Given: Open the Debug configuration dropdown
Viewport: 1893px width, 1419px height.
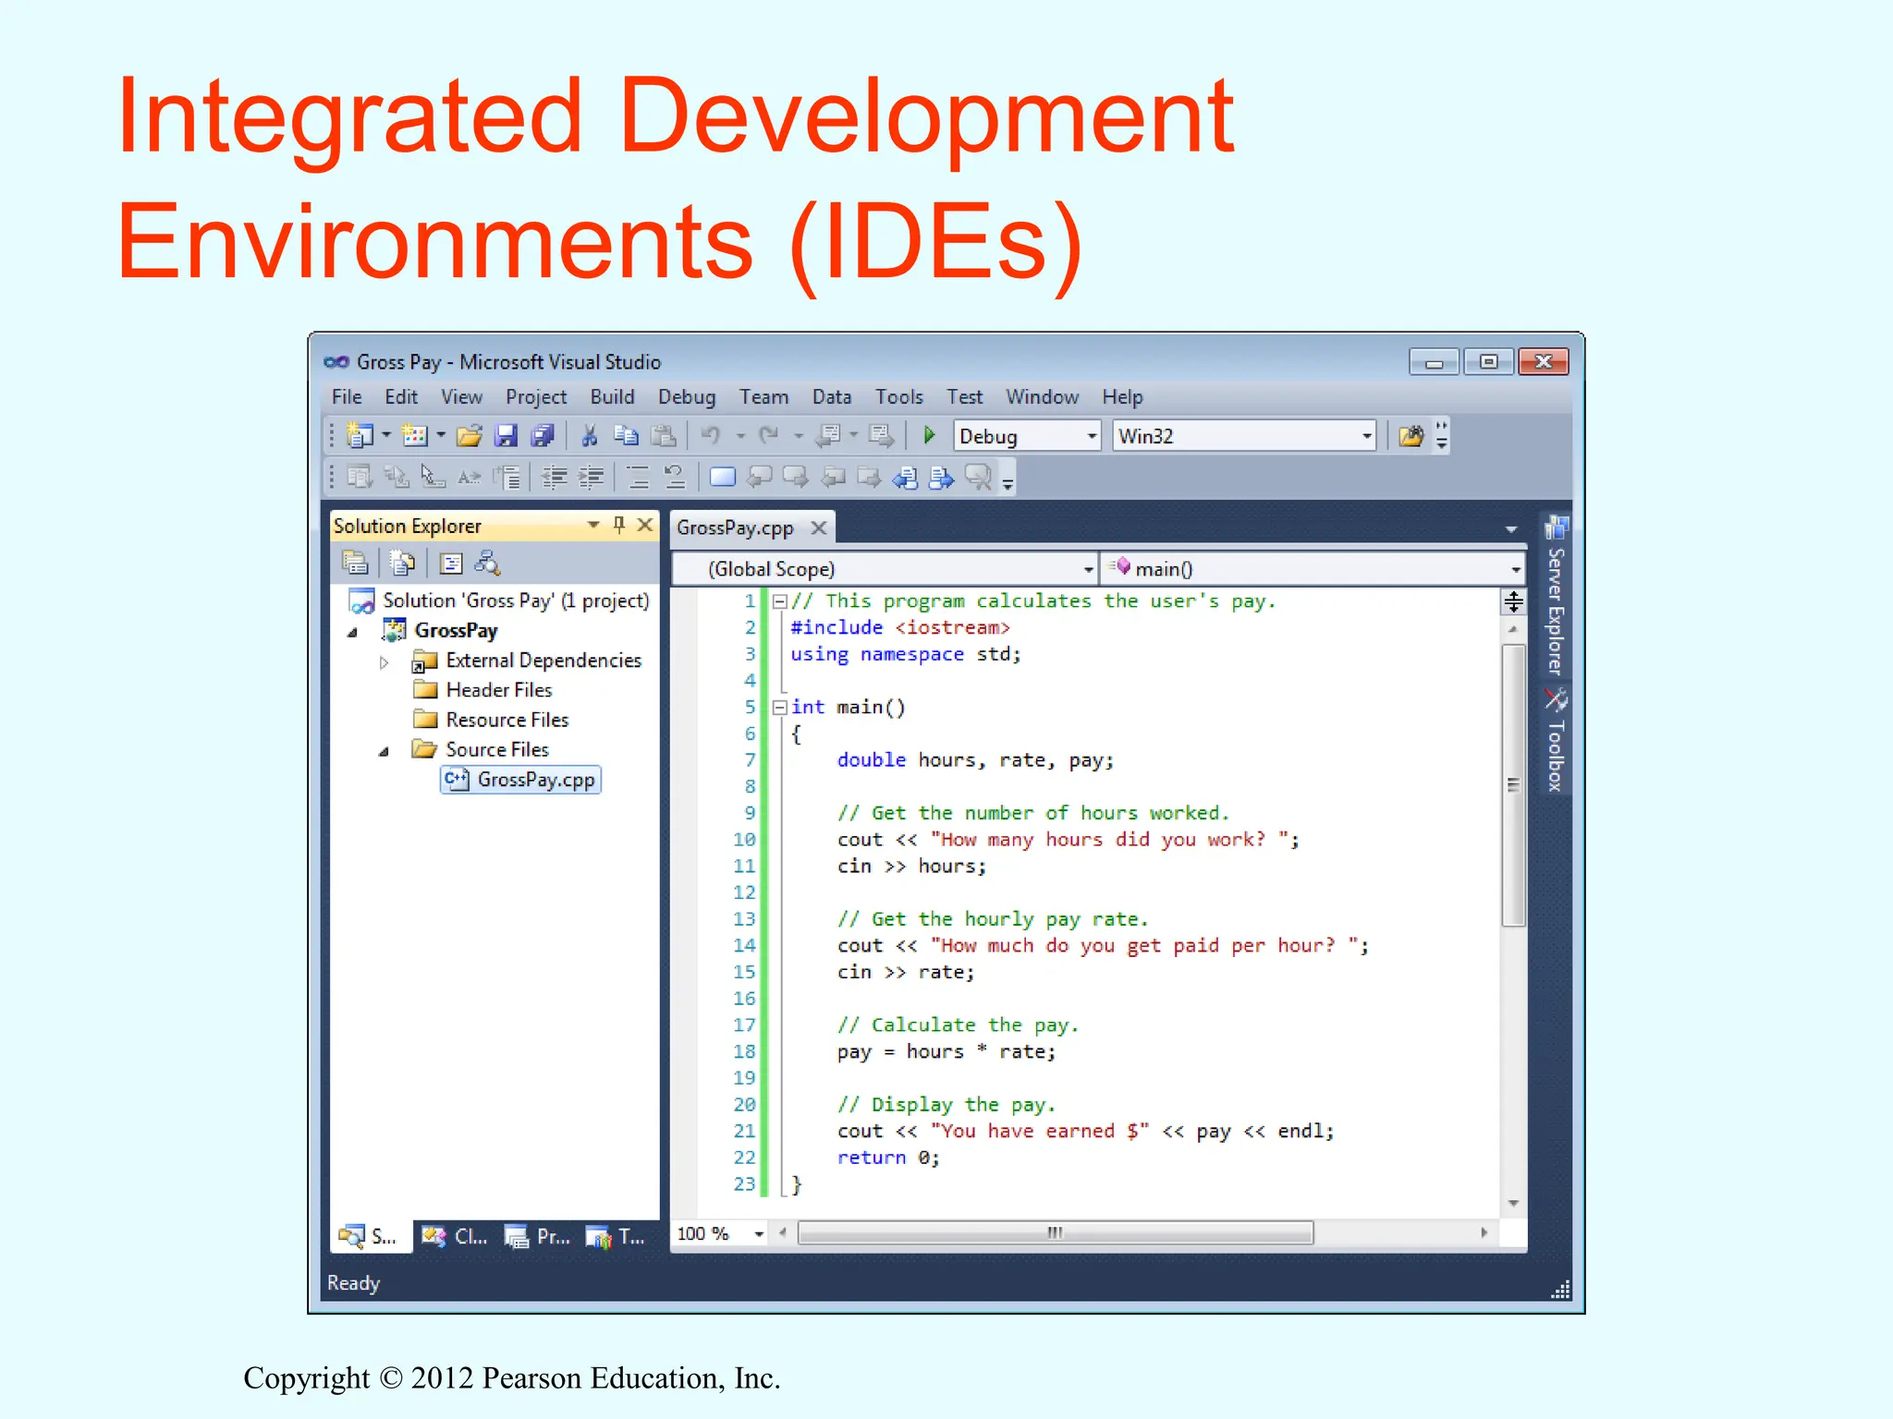Looking at the screenshot, I should pyautogui.click(x=1091, y=435).
